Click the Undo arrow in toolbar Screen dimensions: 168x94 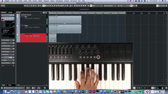coord(2,6)
